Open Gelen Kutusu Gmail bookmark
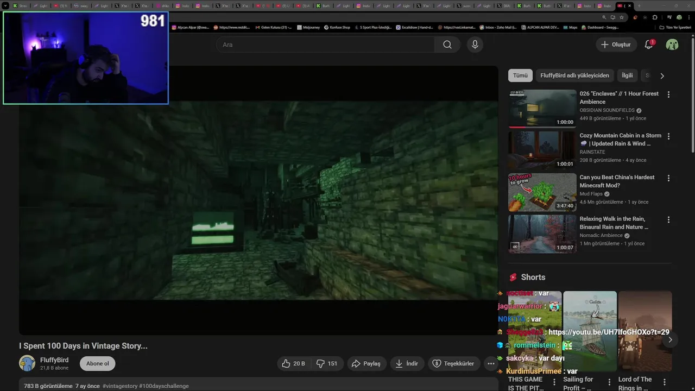The image size is (695, 391). [273, 27]
